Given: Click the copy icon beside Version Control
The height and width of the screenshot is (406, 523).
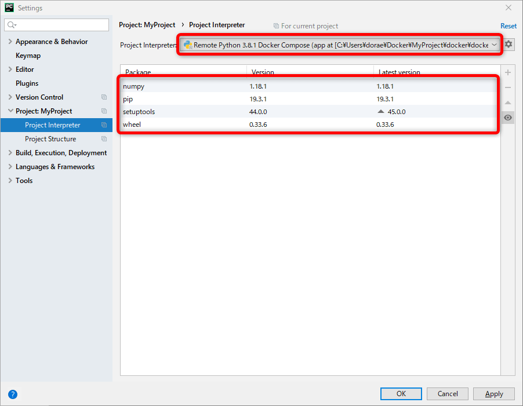Looking at the screenshot, I should 104,97.
